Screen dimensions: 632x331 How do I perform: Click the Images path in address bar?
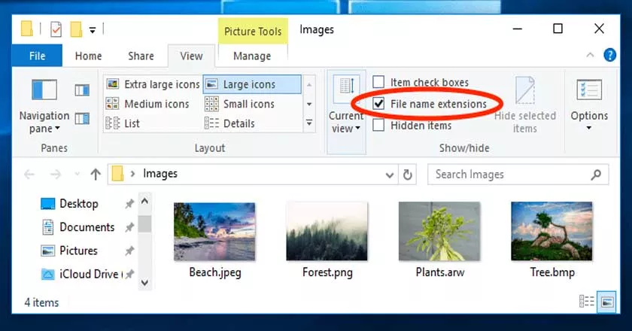160,174
